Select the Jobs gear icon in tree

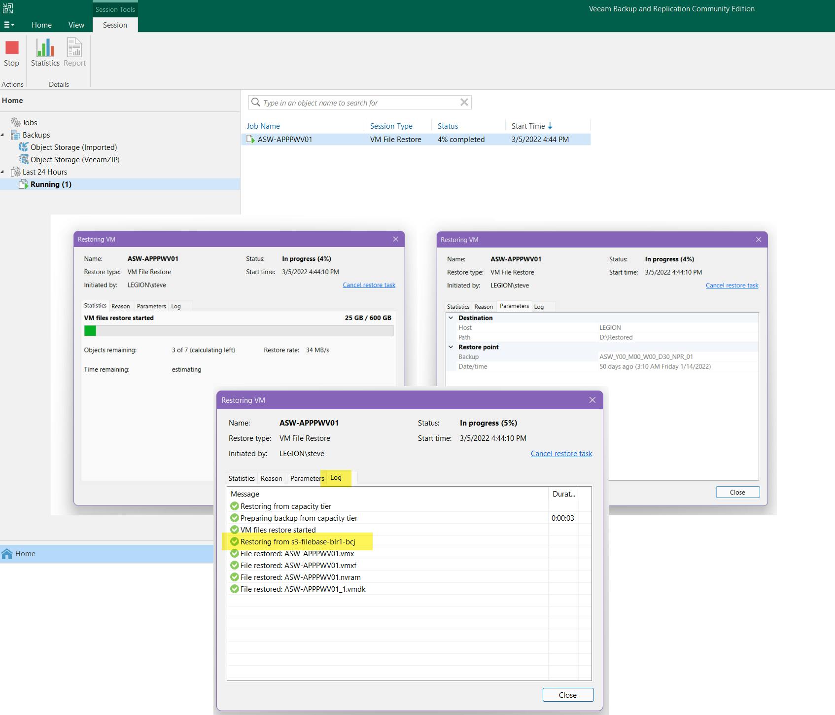[16, 122]
